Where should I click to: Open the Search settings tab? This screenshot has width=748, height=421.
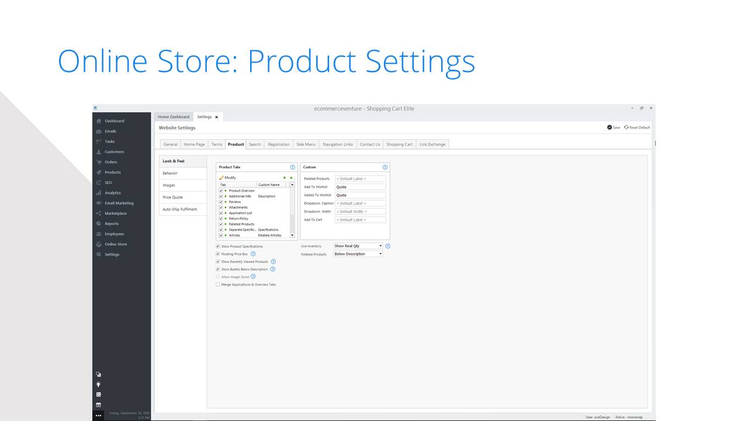pos(255,144)
